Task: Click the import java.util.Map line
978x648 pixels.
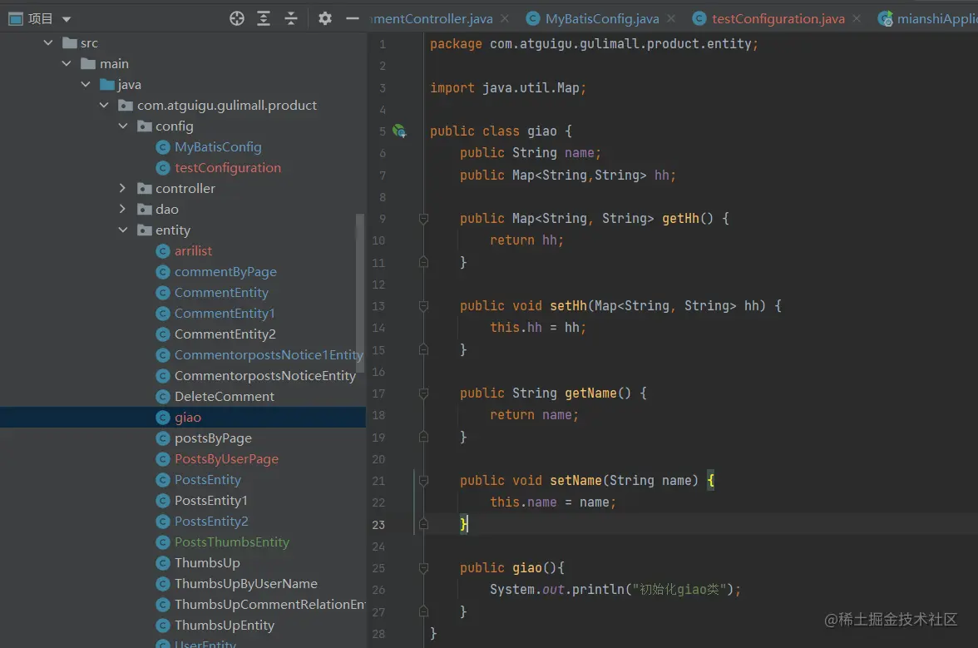Action: 508,88
